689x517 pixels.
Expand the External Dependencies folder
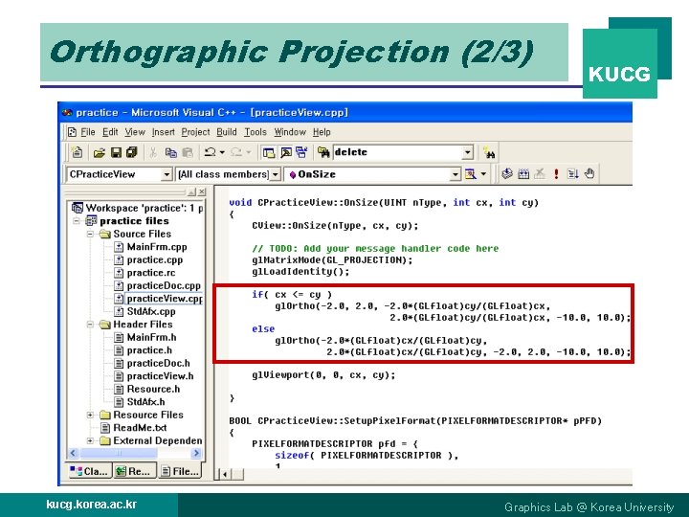(x=90, y=440)
